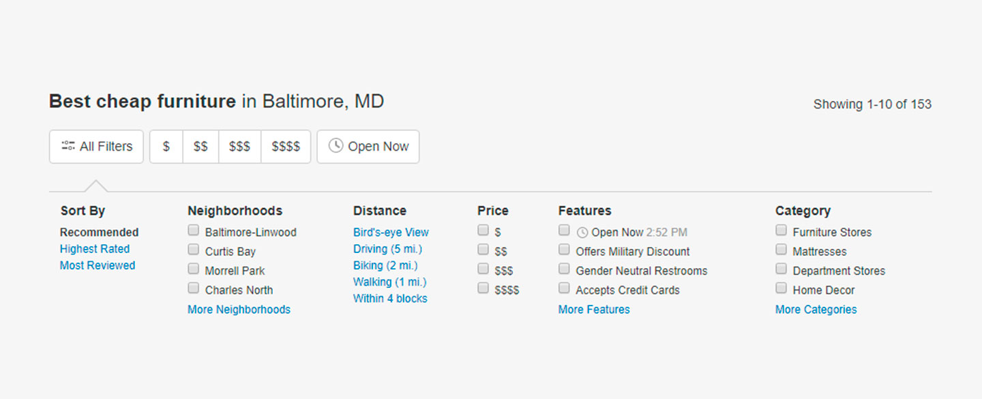Click the small clock icon in Features list

(x=582, y=233)
